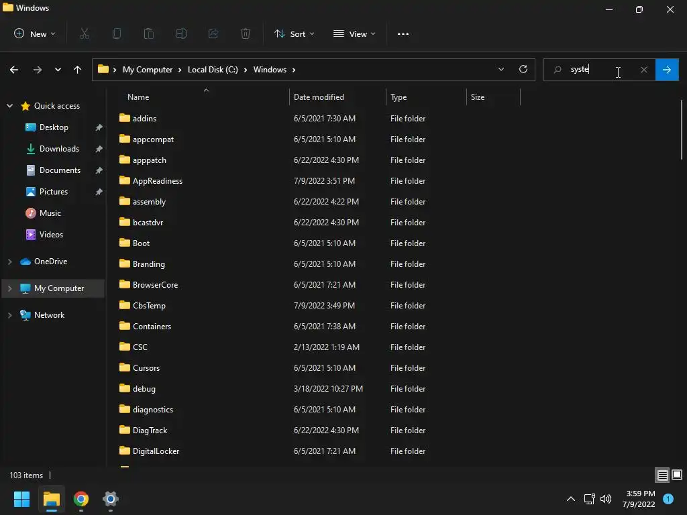Click the Delete trash icon
The width and height of the screenshot is (687, 515).
coord(246,34)
